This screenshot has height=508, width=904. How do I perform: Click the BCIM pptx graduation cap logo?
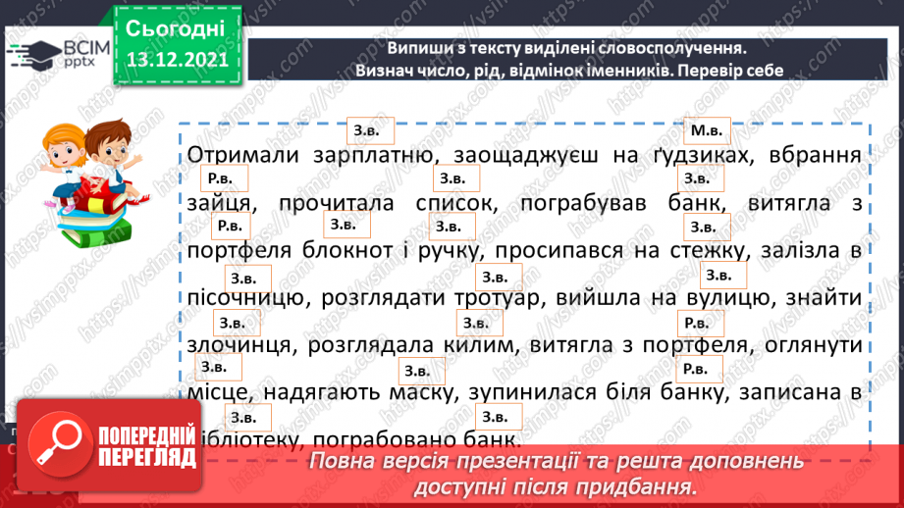(x=58, y=55)
